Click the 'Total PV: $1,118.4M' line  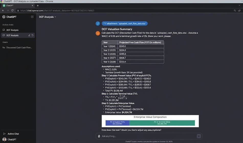(114, 91)
